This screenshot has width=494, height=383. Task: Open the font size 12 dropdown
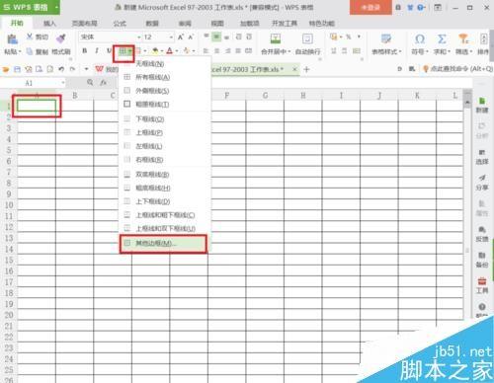(158, 37)
